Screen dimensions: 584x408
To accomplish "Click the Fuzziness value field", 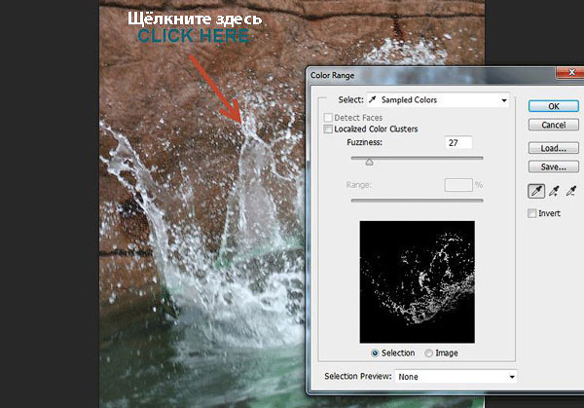I will tap(458, 143).
